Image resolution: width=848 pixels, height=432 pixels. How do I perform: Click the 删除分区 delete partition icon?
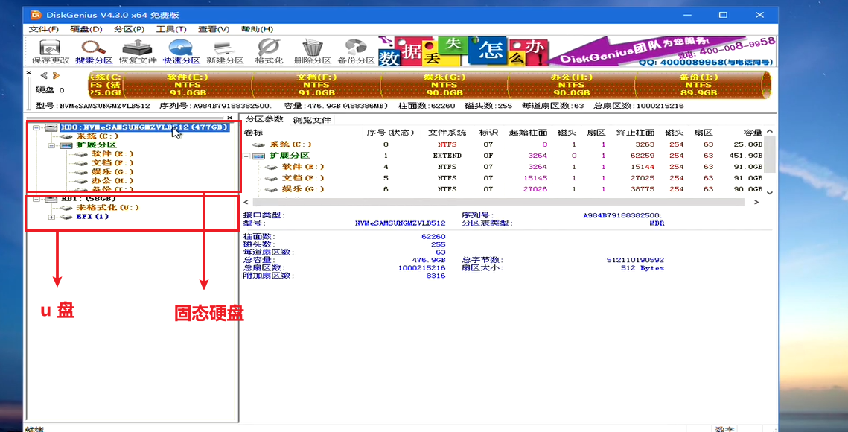312,51
